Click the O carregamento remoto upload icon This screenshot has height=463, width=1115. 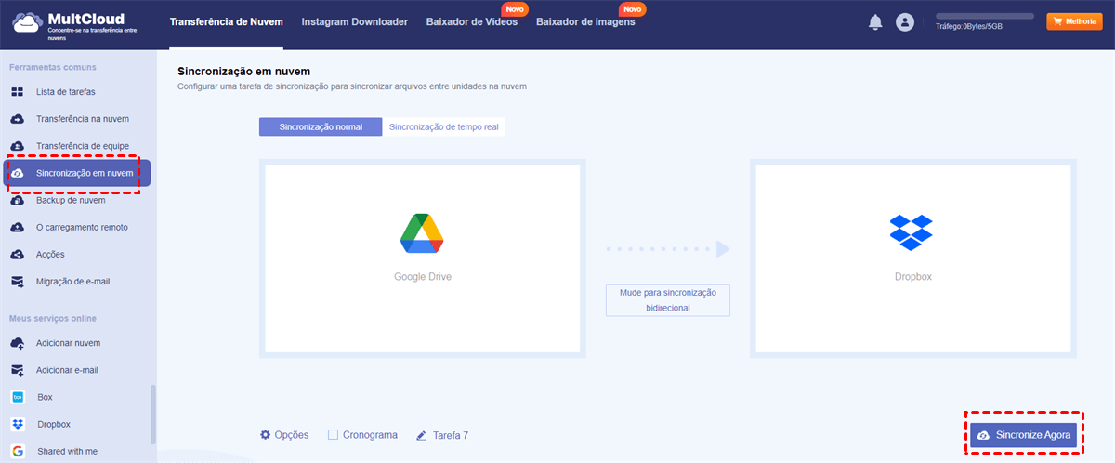coord(18,227)
